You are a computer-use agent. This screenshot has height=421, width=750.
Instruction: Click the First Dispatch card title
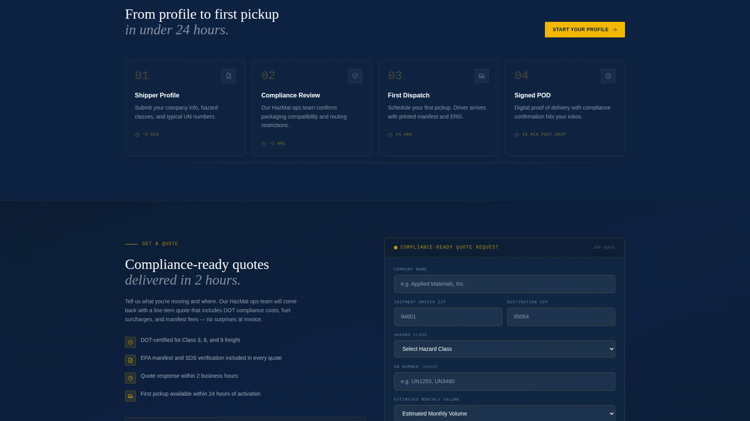(x=409, y=95)
